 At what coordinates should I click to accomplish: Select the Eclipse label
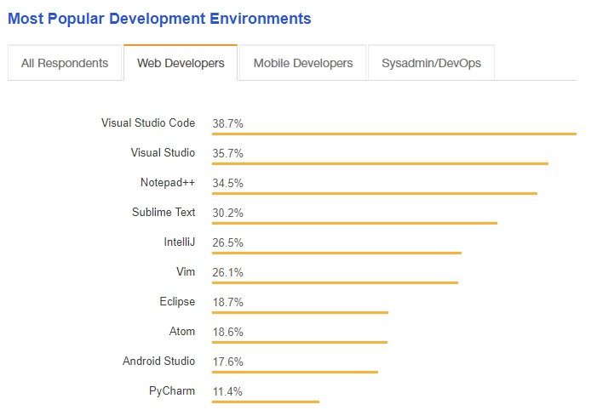(x=177, y=302)
